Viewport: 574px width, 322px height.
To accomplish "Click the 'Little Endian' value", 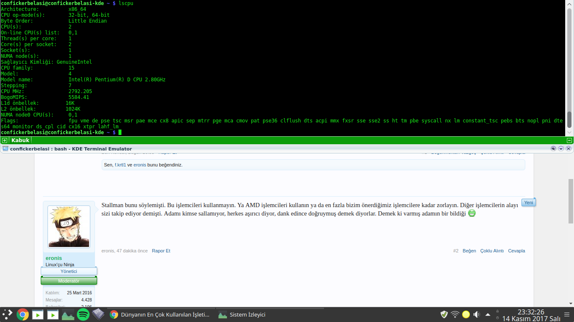I will 87,21.
